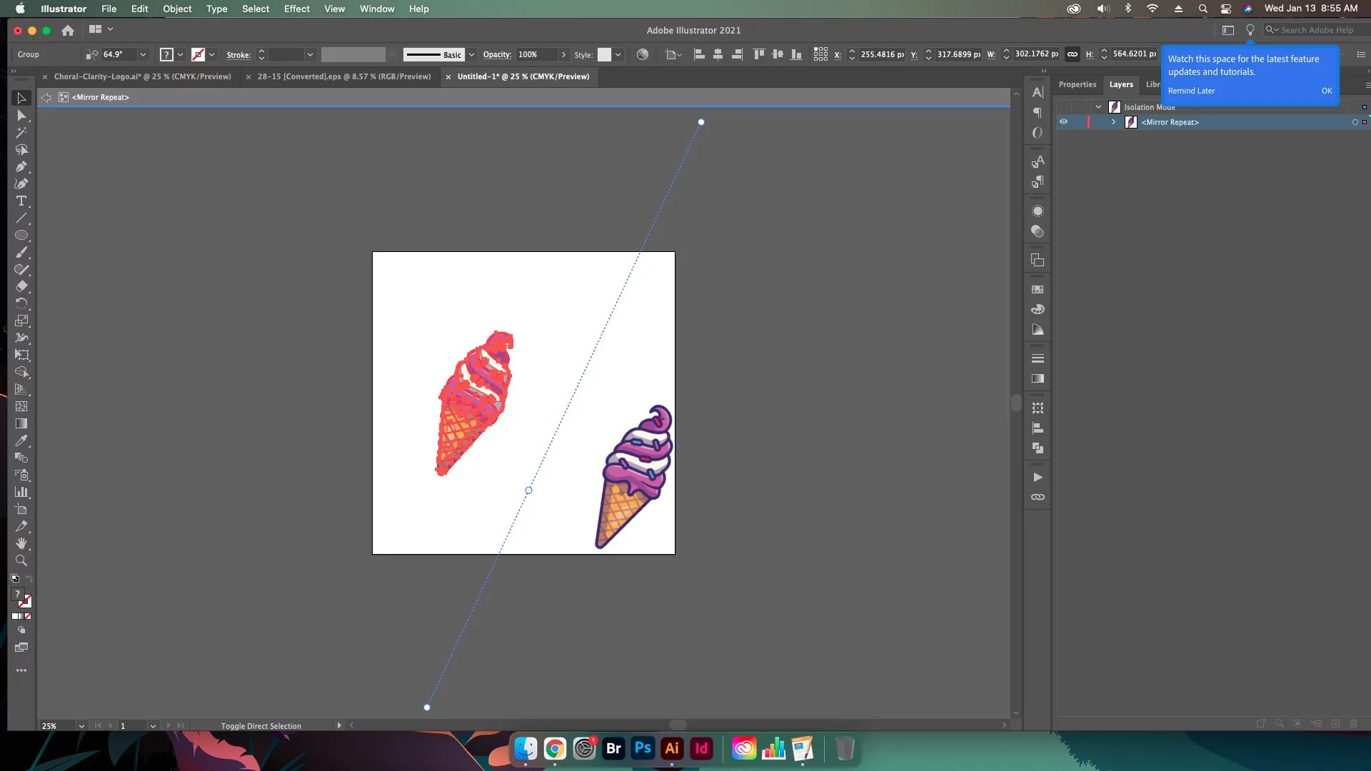Open the artboard navigation dropdown
The height and width of the screenshot is (771, 1371).
(x=153, y=725)
